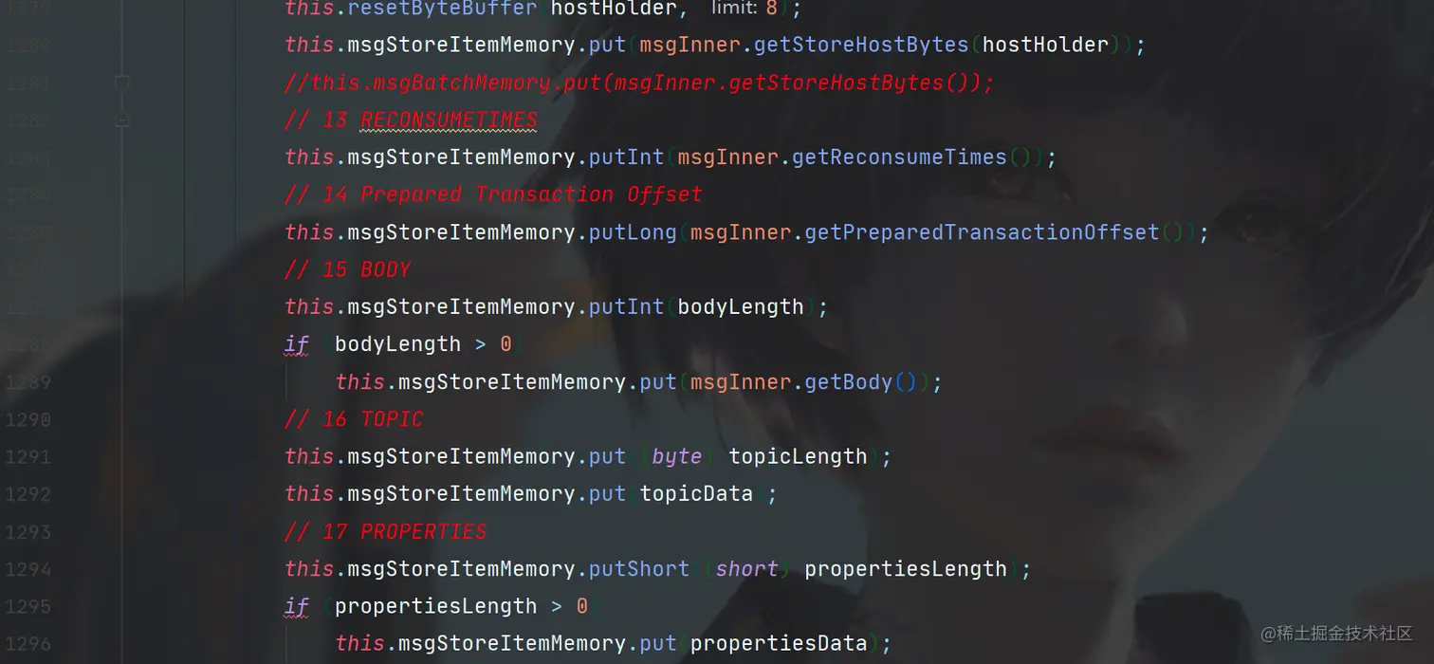This screenshot has height=664, width=1434.
Task: Click propertiesLength in the putShort line
Action: [x=906, y=569]
